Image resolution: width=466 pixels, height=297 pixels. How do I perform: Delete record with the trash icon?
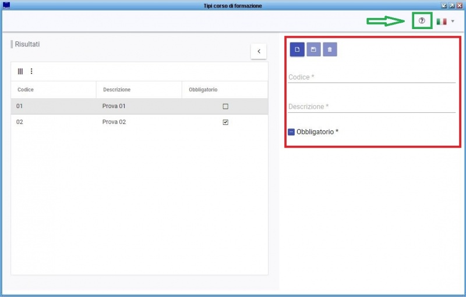click(330, 49)
